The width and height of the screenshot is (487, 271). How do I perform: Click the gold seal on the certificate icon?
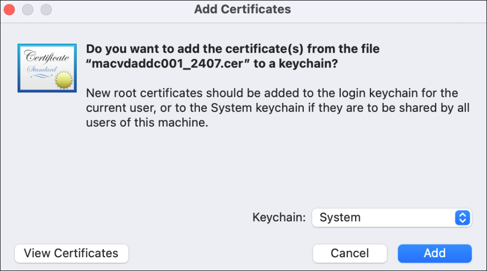point(63,80)
